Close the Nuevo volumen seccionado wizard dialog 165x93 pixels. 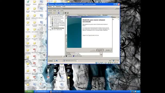[111, 17]
